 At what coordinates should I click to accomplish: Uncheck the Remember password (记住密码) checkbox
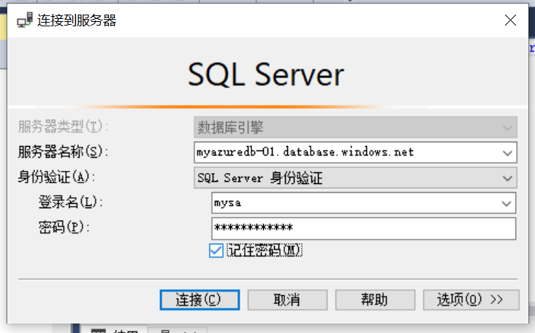coord(216,250)
